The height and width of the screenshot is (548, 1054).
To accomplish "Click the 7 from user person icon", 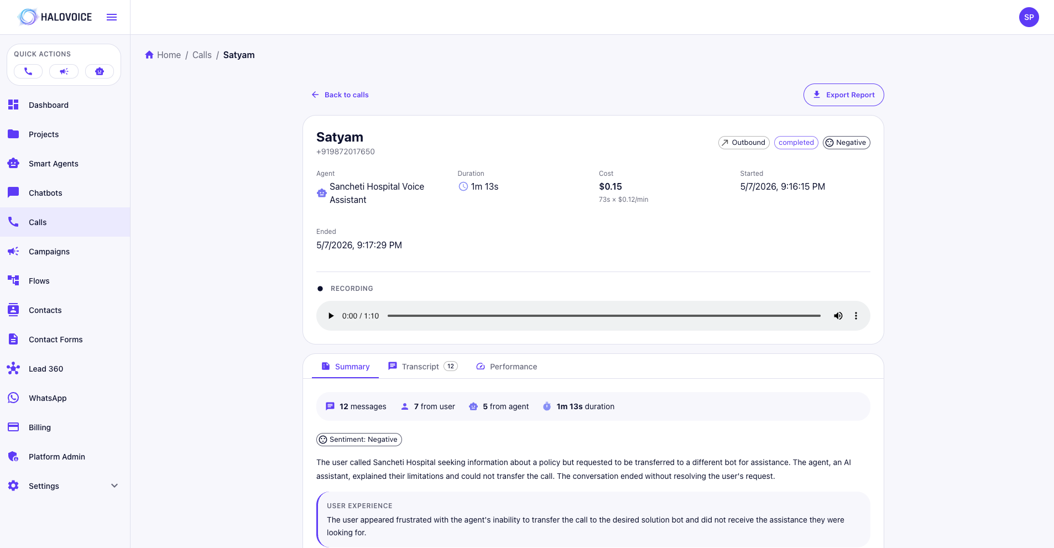I will [x=405, y=406].
